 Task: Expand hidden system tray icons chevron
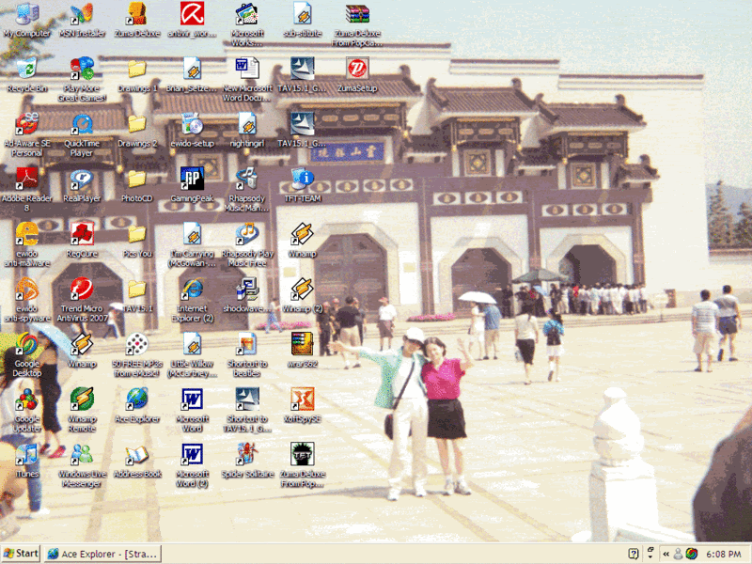click(x=666, y=554)
